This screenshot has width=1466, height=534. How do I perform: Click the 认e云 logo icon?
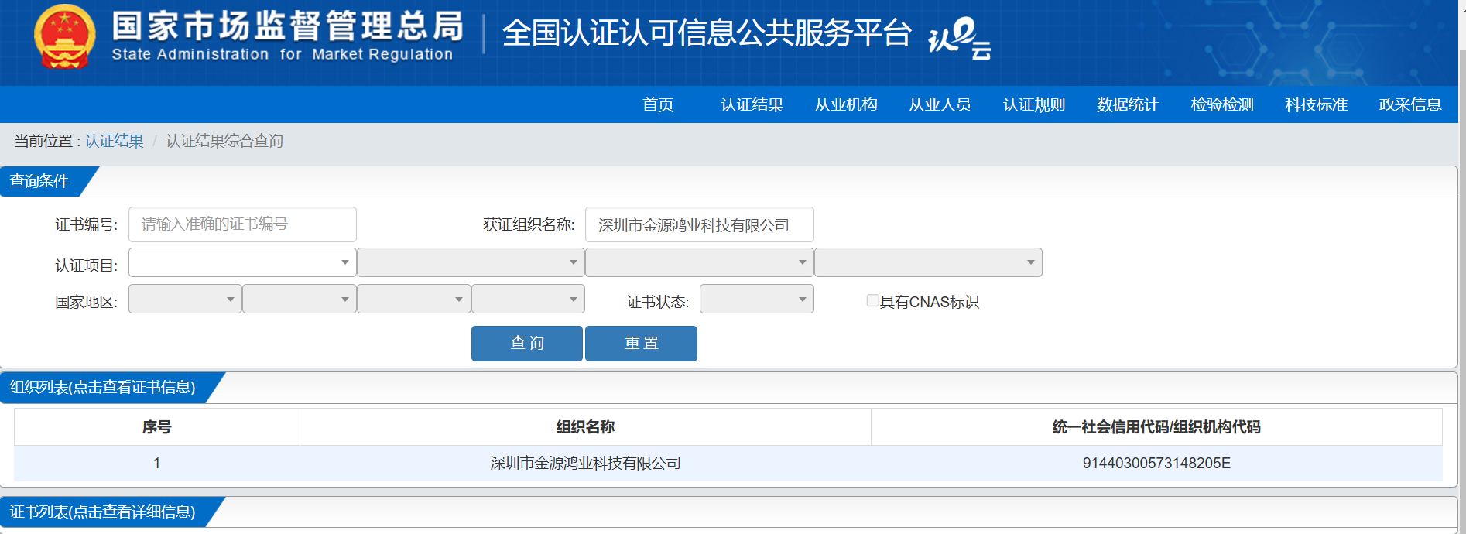click(960, 38)
